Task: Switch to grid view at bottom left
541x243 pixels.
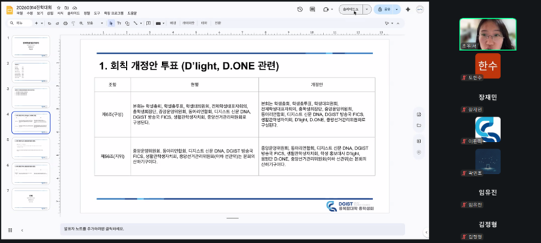Action: (10, 230)
